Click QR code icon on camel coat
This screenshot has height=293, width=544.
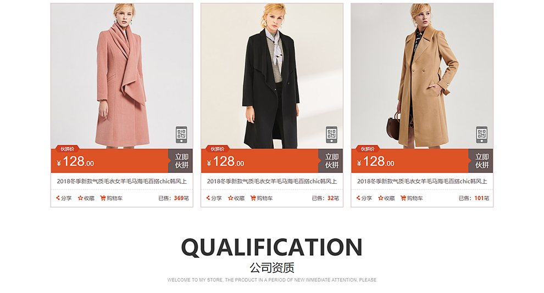(x=481, y=135)
